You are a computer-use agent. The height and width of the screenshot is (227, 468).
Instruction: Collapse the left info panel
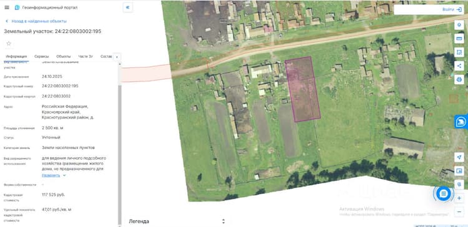128,7
